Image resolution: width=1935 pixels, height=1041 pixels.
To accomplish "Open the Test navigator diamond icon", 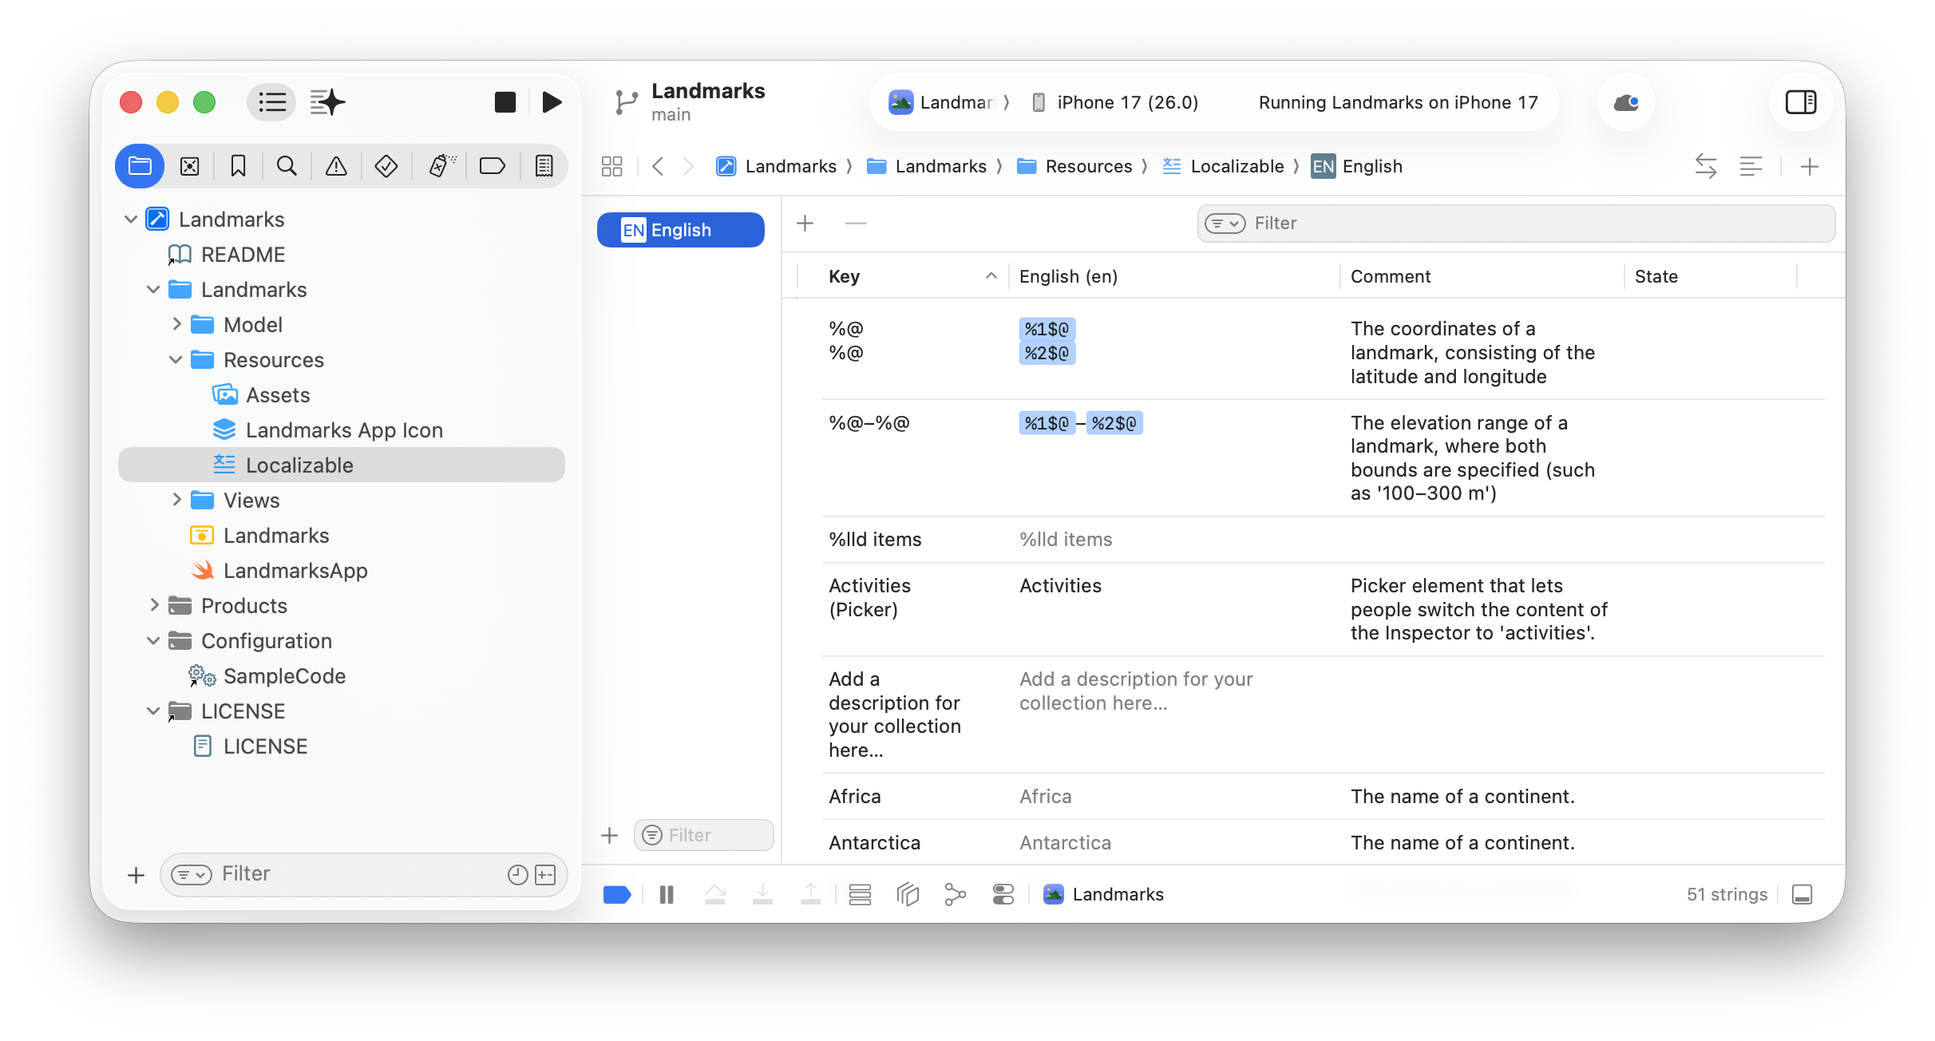I will 386,166.
